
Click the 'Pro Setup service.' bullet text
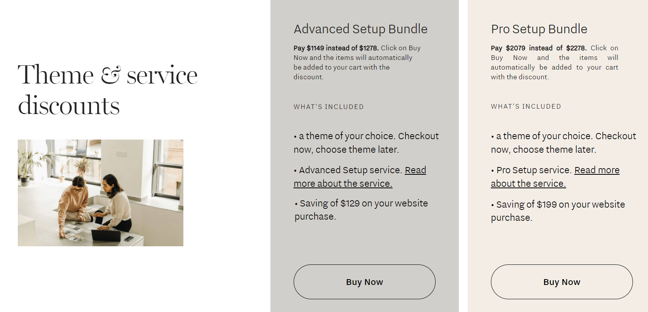pos(534,170)
